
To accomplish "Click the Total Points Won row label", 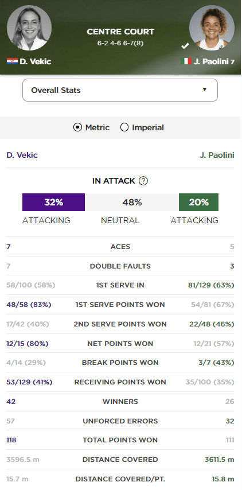I will click(120, 440).
